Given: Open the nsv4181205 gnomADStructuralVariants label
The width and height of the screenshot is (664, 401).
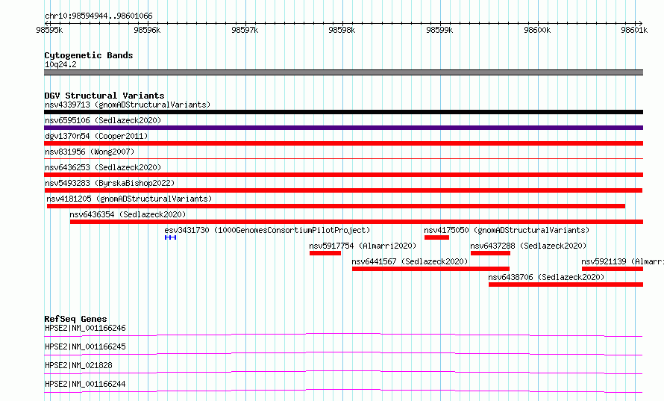Looking at the screenshot, I should 129,199.
